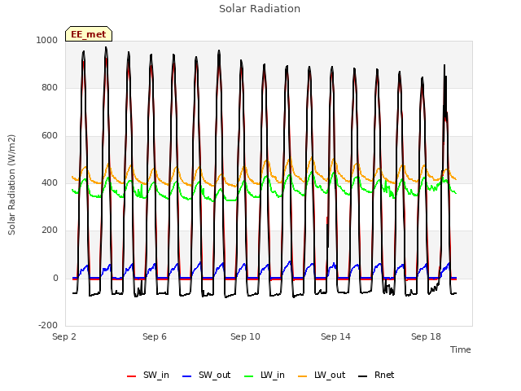
Task: Click the Solar Radiation chart title
Action: [x=260, y=9]
